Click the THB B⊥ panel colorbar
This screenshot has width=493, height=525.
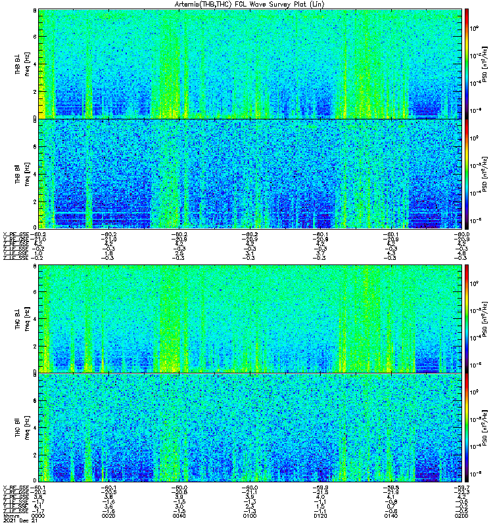coord(467,64)
